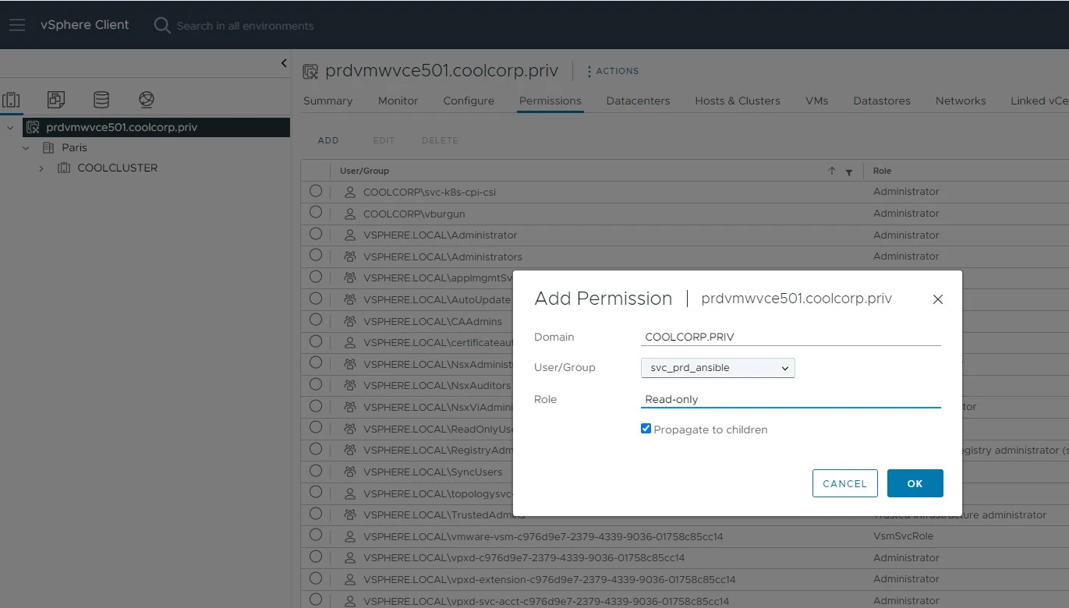1069x608 pixels.
Task: Select radio for COOLCORP\vburgun row
Action: 316,212
